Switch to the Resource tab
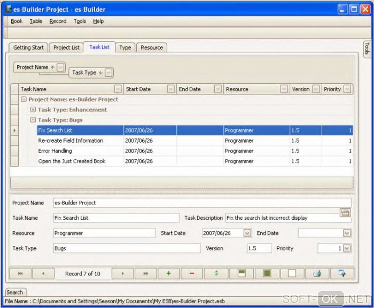Viewport: 374px width, 308px height. 152,47
